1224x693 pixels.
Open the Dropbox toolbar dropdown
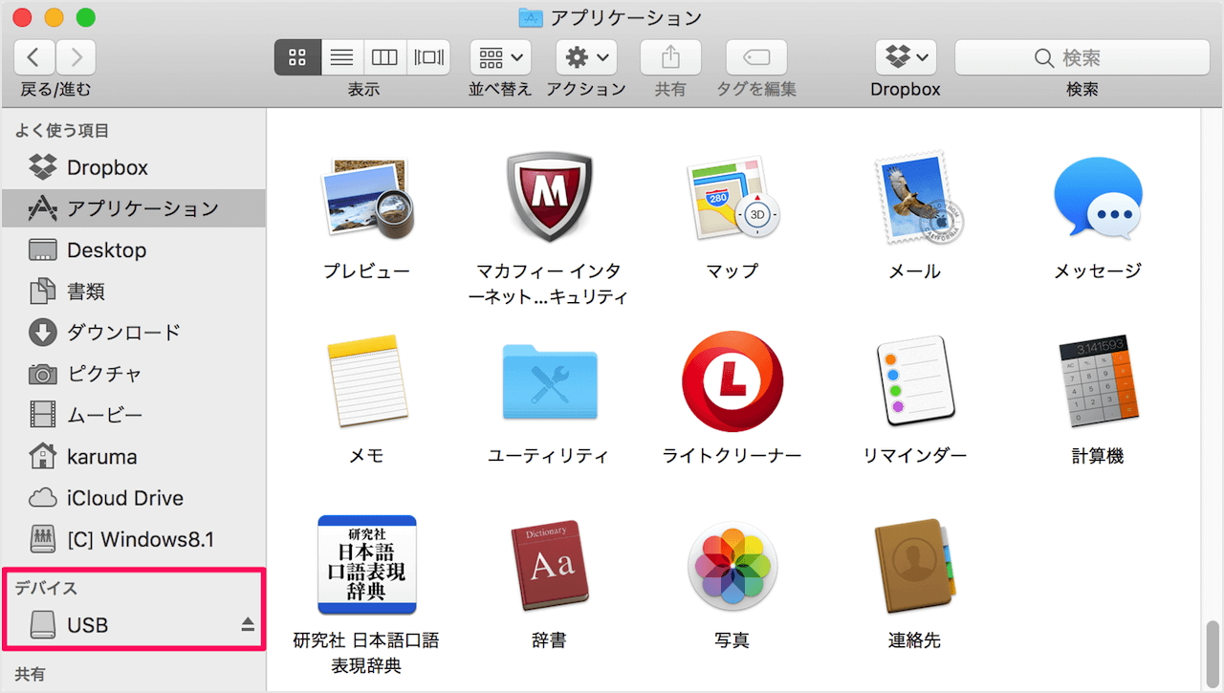click(x=906, y=57)
